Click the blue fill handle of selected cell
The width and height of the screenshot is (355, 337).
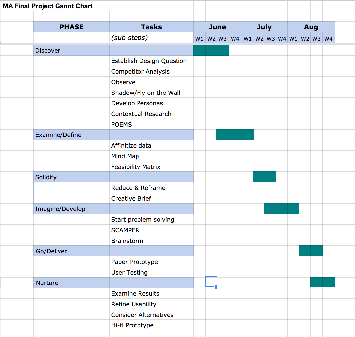coord(216,287)
